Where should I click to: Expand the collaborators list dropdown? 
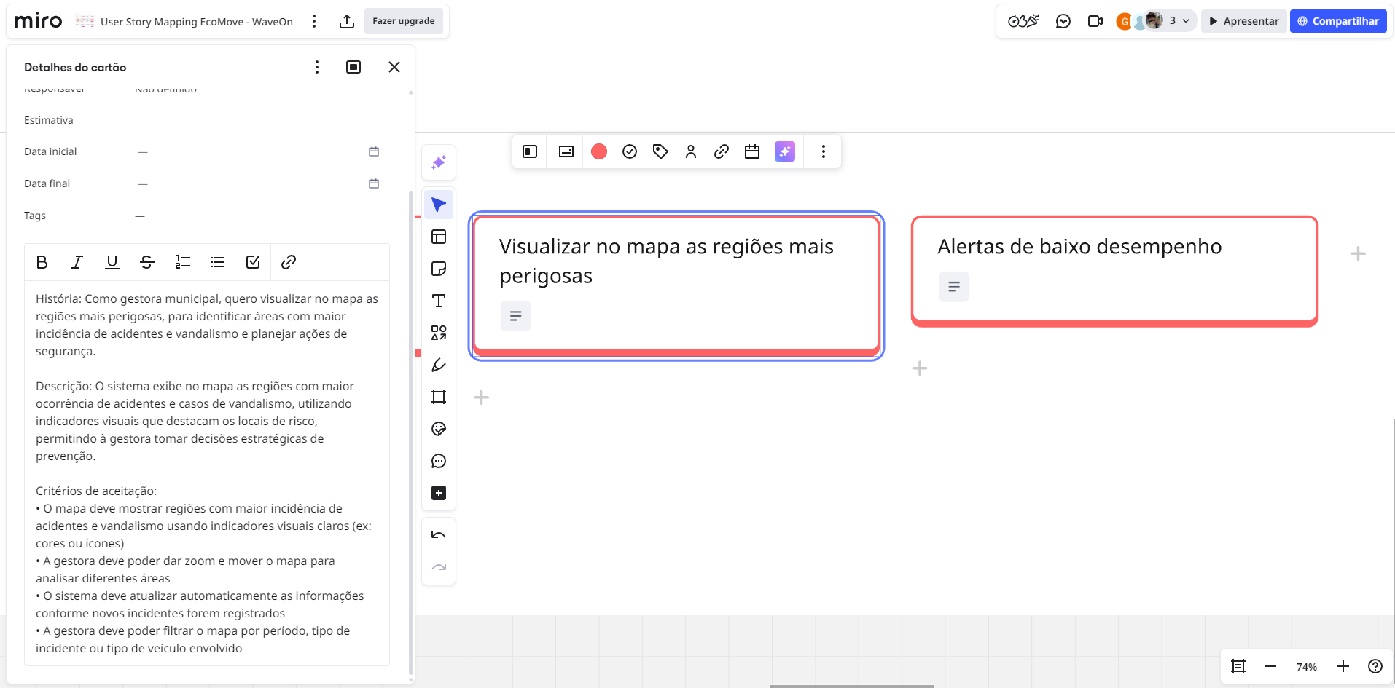coord(1186,21)
